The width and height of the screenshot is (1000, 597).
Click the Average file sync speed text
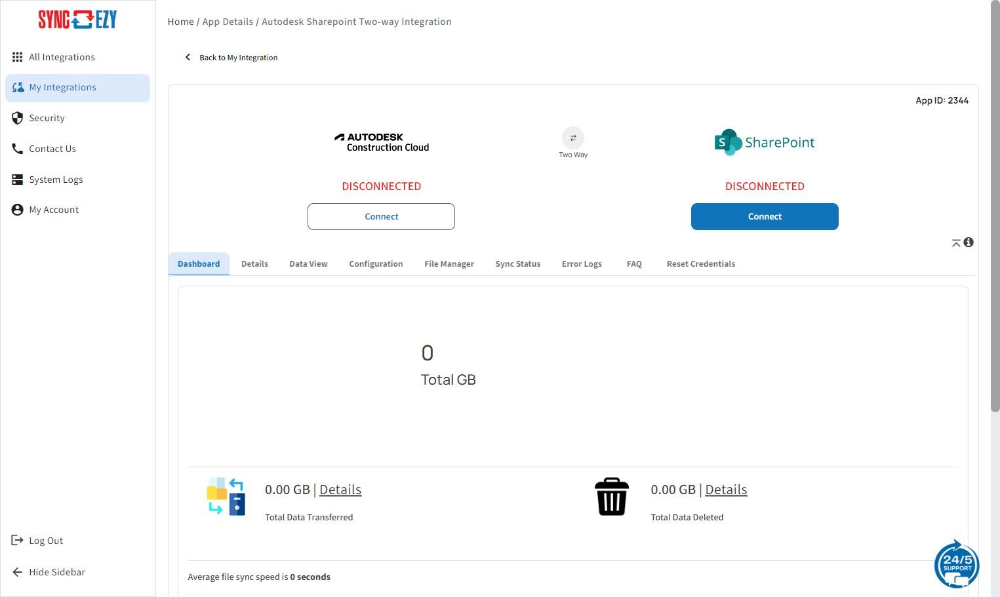click(x=259, y=577)
